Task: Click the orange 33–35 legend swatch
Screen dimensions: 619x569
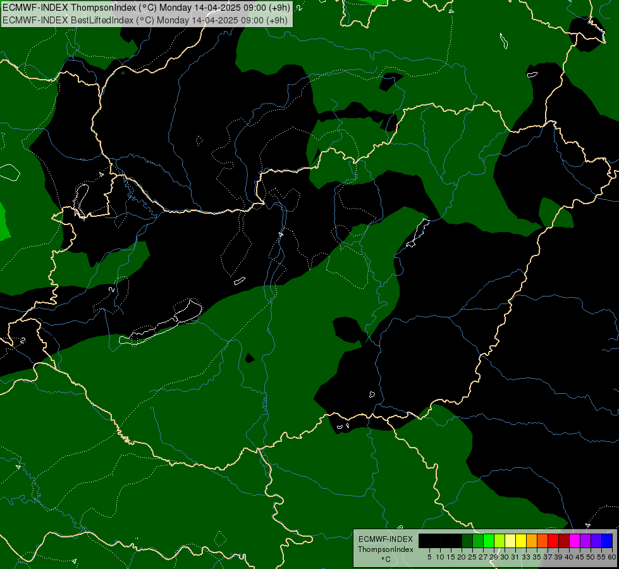Action: [532, 541]
